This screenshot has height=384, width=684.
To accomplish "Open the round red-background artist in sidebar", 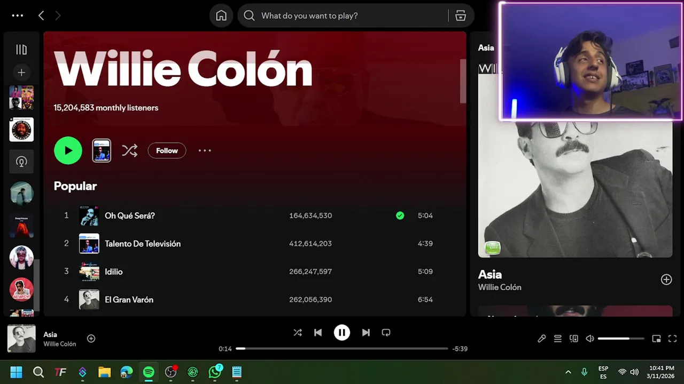I will tap(21, 290).
